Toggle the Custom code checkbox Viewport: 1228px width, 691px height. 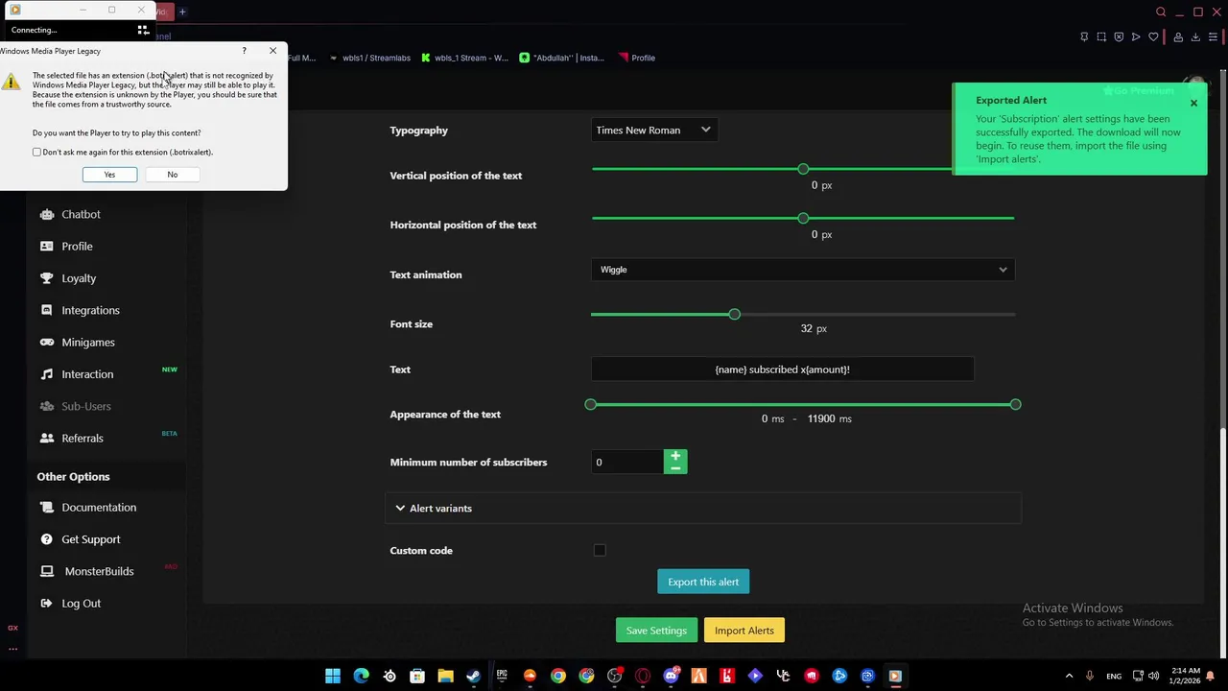(x=600, y=551)
